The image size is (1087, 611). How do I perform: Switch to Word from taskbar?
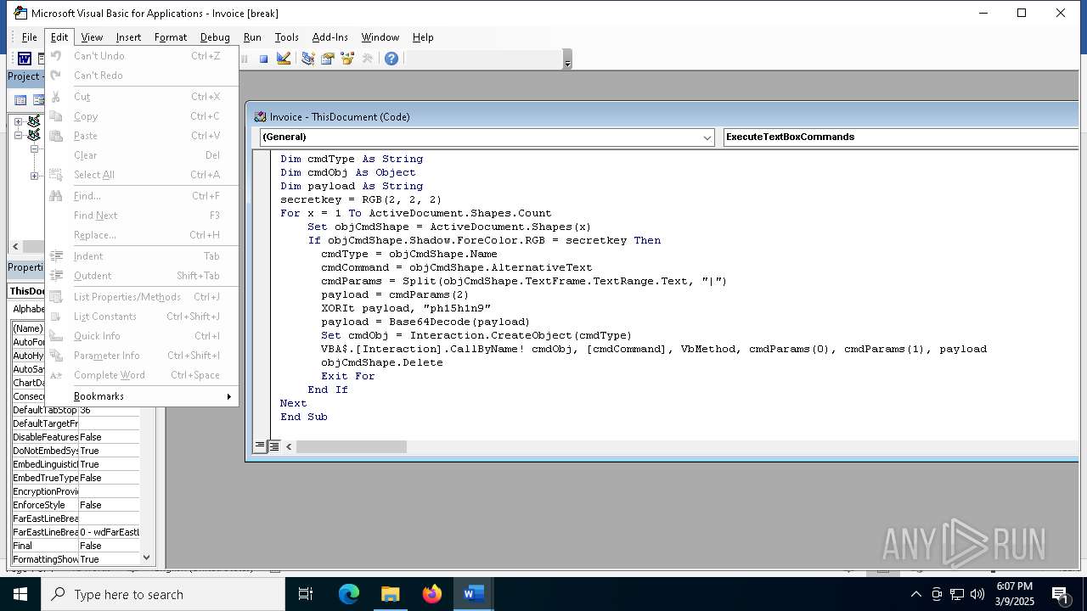(474, 594)
